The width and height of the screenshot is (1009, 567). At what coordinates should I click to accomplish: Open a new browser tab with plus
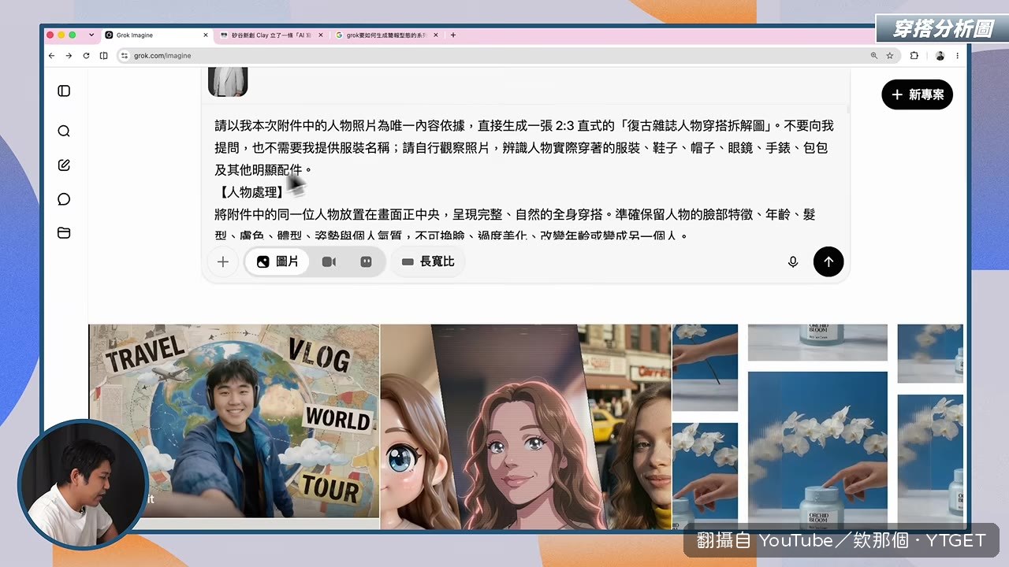coord(452,35)
